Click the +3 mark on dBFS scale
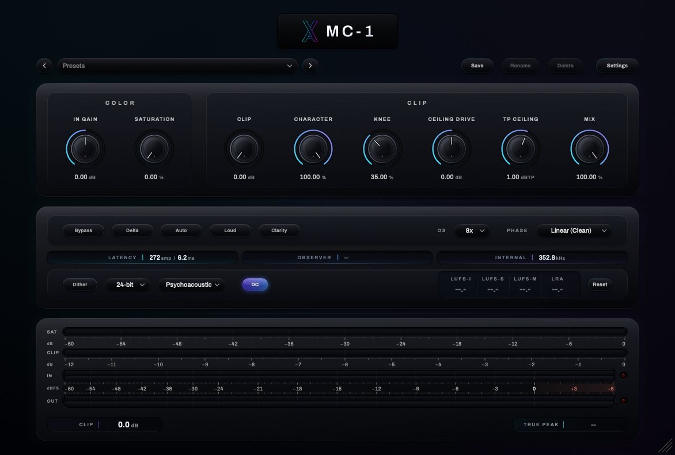Image resolution: width=675 pixels, height=455 pixels. [x=574, y=389]
